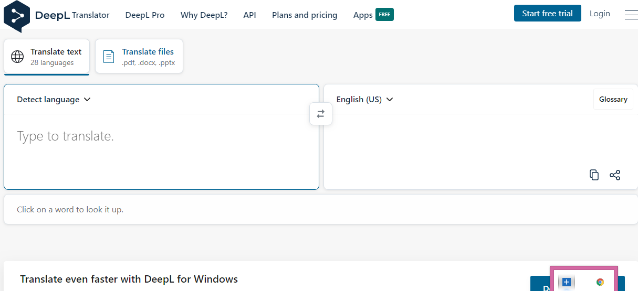Click the globe icon on Translate text
Screen dimensions: 638x291
tap(17, 57)
